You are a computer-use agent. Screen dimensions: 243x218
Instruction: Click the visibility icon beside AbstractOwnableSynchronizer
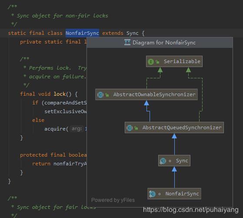click(107, 95)
